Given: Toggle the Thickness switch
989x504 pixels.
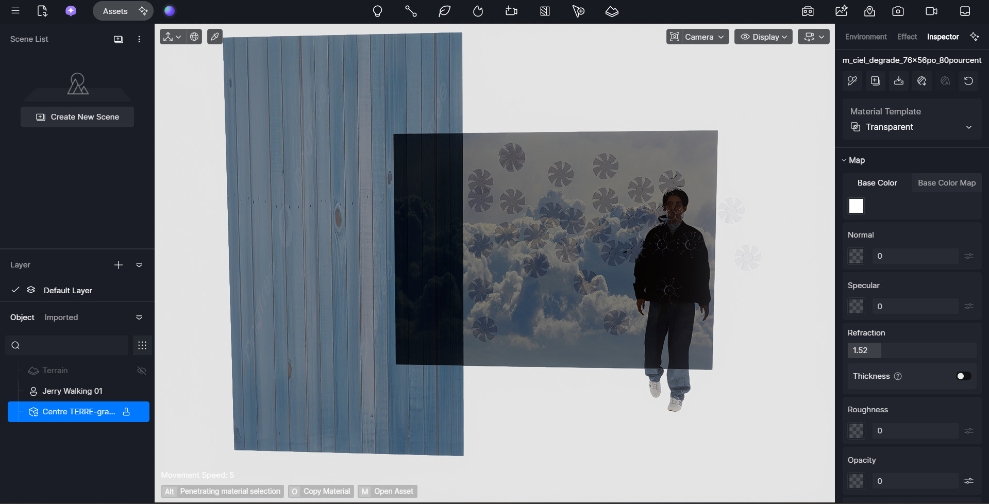Looking at the screenshot, I should click(963, 376).
